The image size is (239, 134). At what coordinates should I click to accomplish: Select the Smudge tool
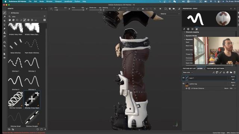coord(4,29)
